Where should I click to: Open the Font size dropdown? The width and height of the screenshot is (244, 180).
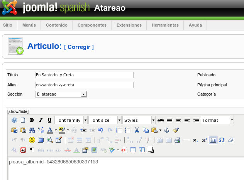pos(105,120)
